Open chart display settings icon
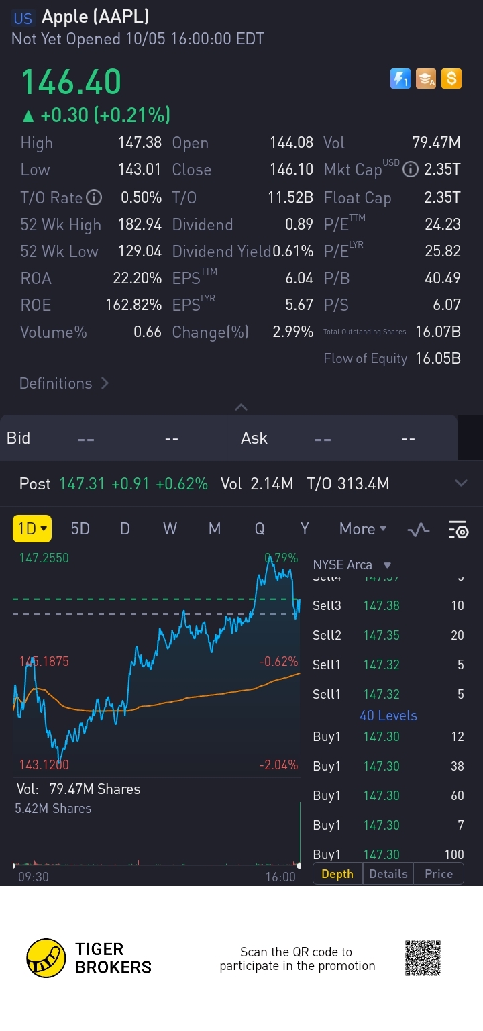 coord(458,530)
